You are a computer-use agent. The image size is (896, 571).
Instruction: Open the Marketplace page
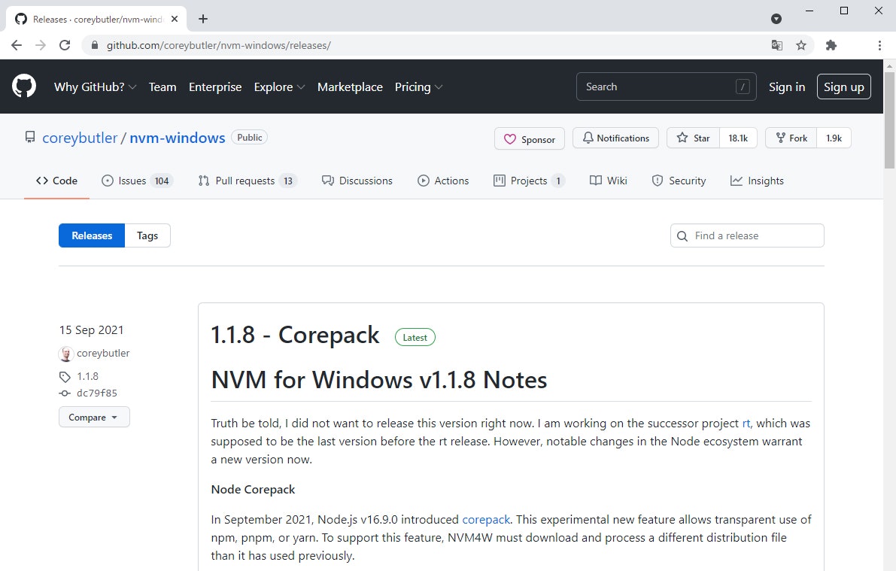(350, 87)
